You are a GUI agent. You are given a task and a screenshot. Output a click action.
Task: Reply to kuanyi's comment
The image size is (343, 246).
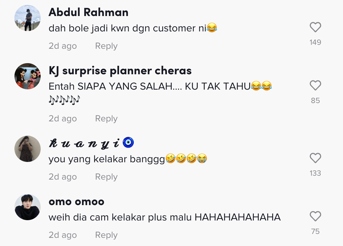click(106, 177)
